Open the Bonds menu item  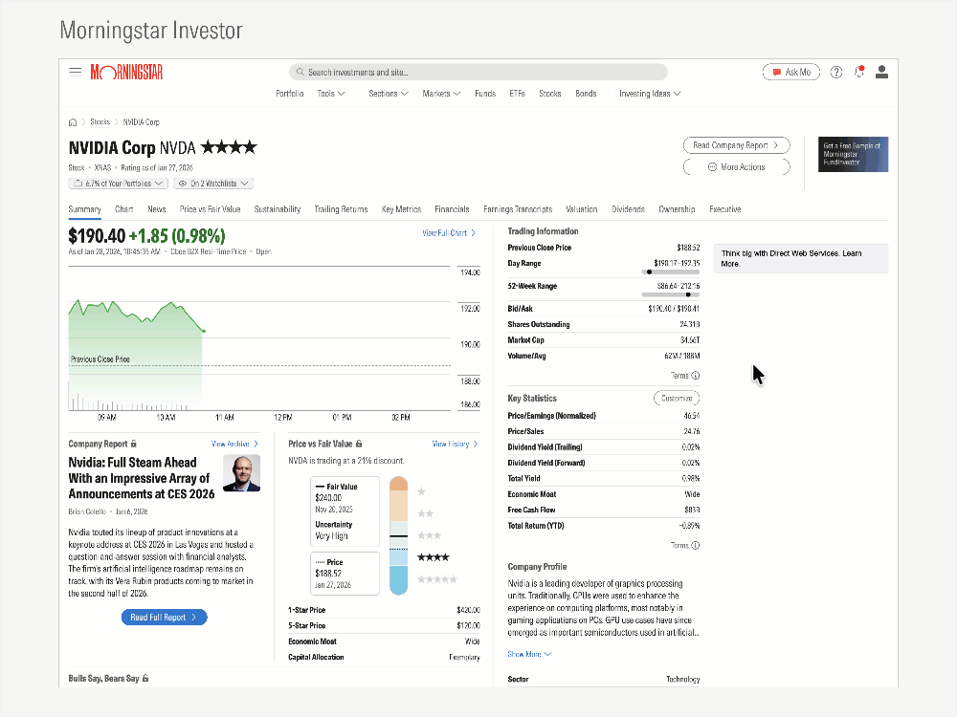click(x=586, y=94)
